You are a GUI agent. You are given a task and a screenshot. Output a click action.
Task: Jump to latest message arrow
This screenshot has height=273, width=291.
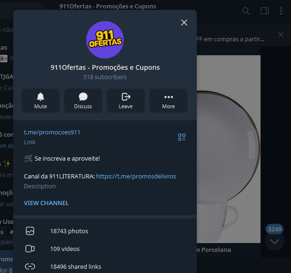[275, 241]
